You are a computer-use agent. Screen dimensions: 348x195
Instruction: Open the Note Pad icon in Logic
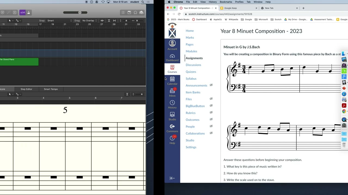pos(129,12)
